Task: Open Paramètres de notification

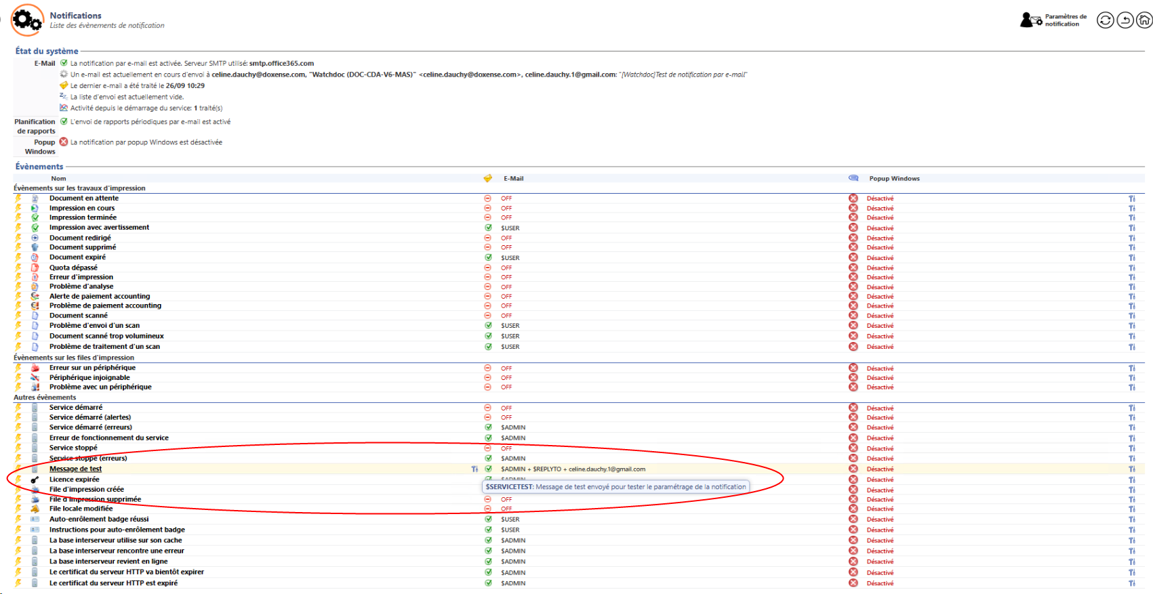Action: point(1053,20)
